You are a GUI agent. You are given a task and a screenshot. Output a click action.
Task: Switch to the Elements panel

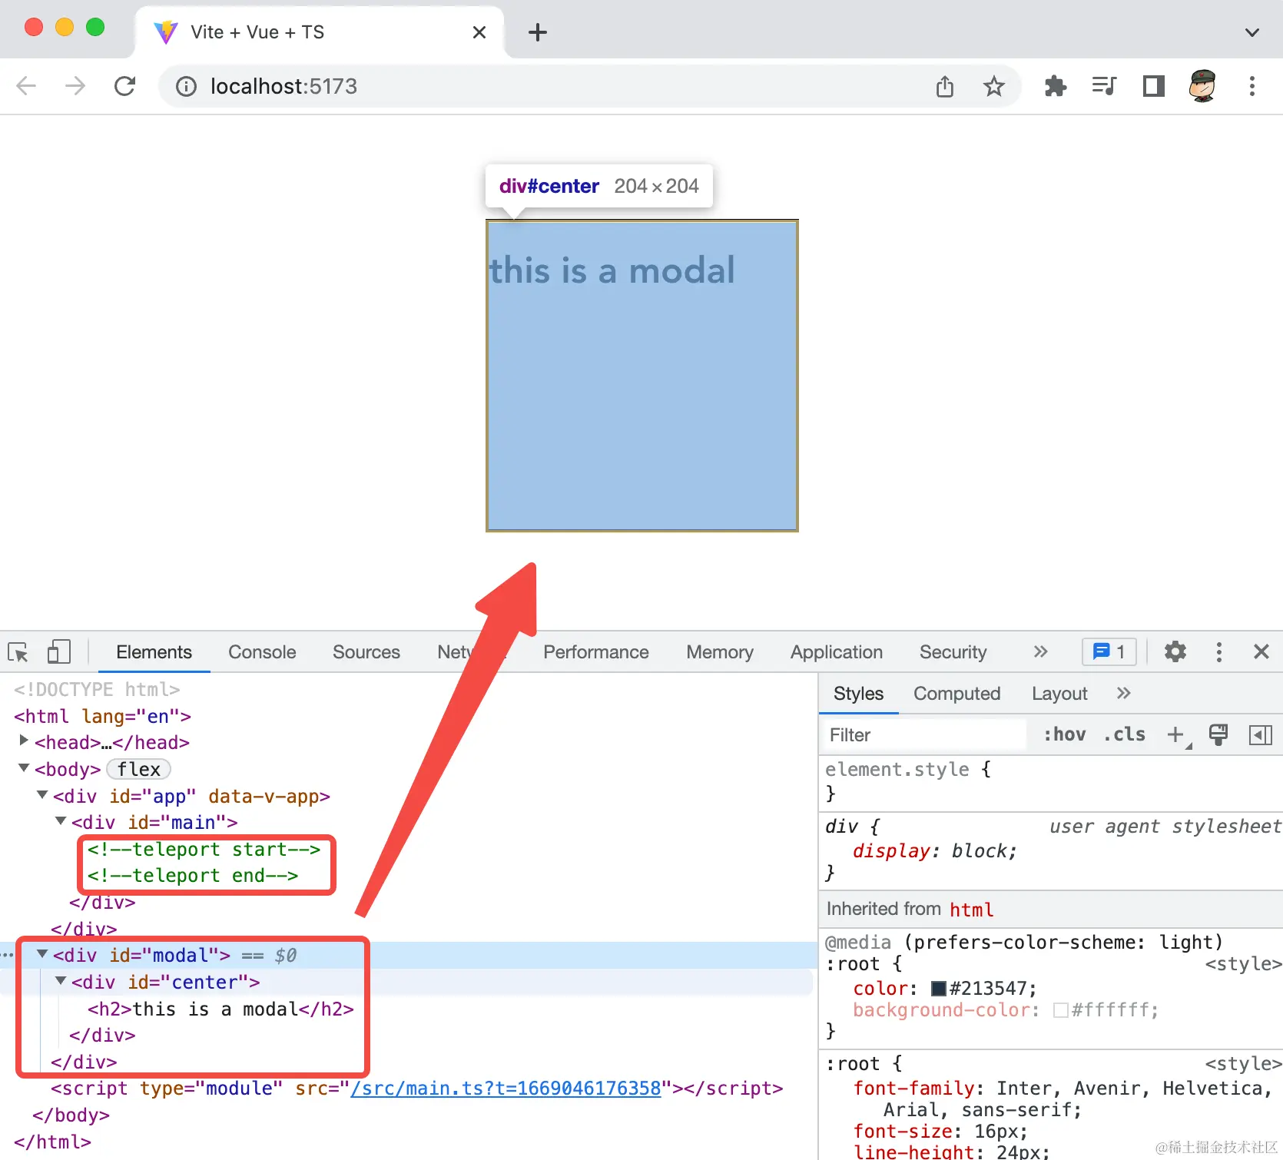[x=154, y=651]
